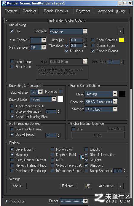Click the Bump Shadows value spinner
This screenshot has width=134, height=206.
click(x=125, y=171)
